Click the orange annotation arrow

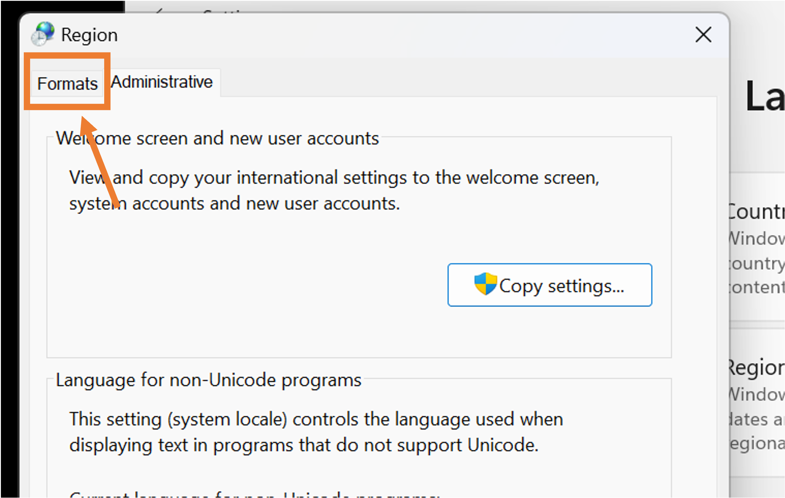point(99,161)
